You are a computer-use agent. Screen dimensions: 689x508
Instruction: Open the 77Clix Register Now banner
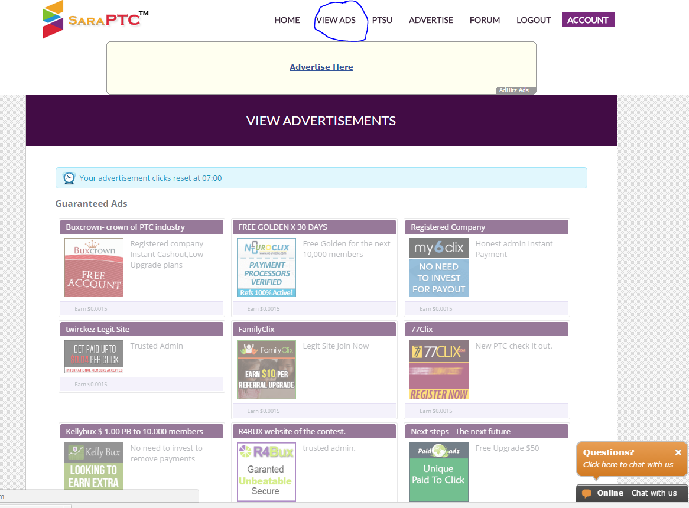click(x=439, y=370)
